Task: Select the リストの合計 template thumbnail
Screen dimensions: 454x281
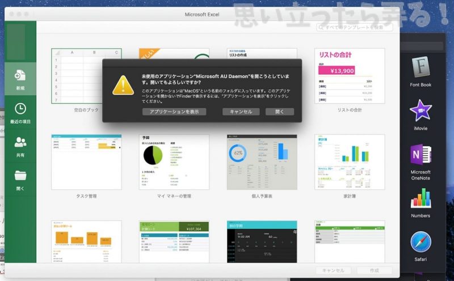Action: tap(350, 76)
